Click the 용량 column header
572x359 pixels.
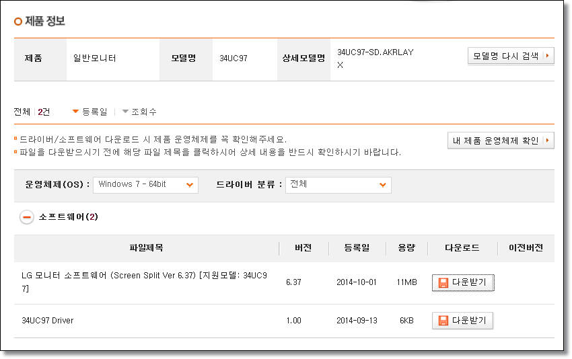click(406, 248)
